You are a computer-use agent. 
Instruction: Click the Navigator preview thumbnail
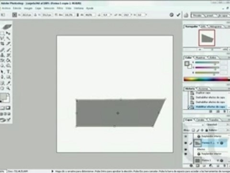(x=207, y=38)
